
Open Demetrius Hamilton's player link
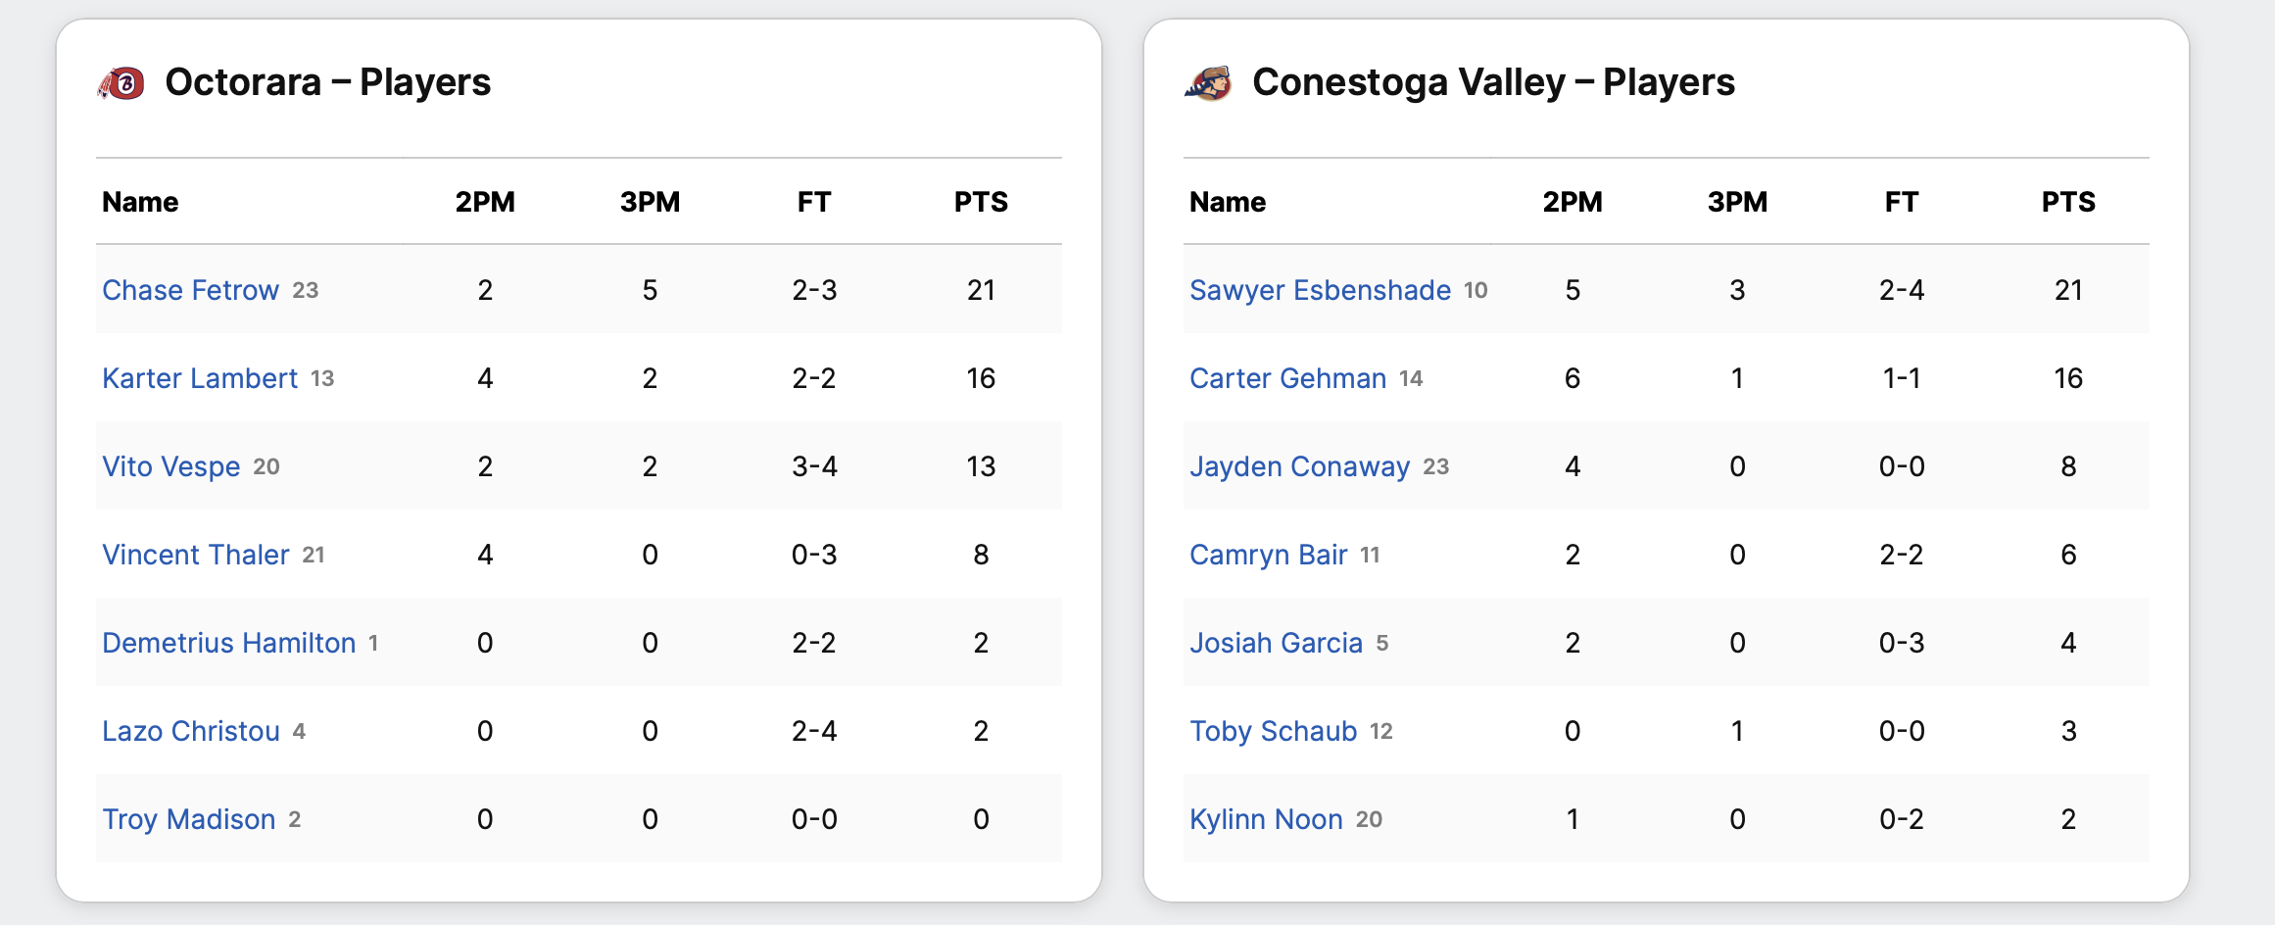pos(228,643)
